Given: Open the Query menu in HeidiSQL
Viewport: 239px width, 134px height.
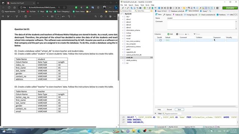Looking at the screenshot, I should 137,5.
